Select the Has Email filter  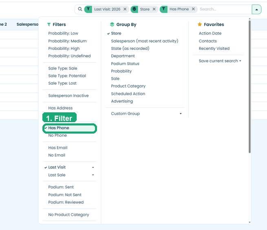click(x=58, y=148)
